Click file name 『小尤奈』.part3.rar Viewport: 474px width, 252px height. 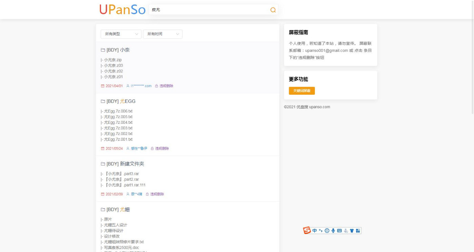point(122,174)
